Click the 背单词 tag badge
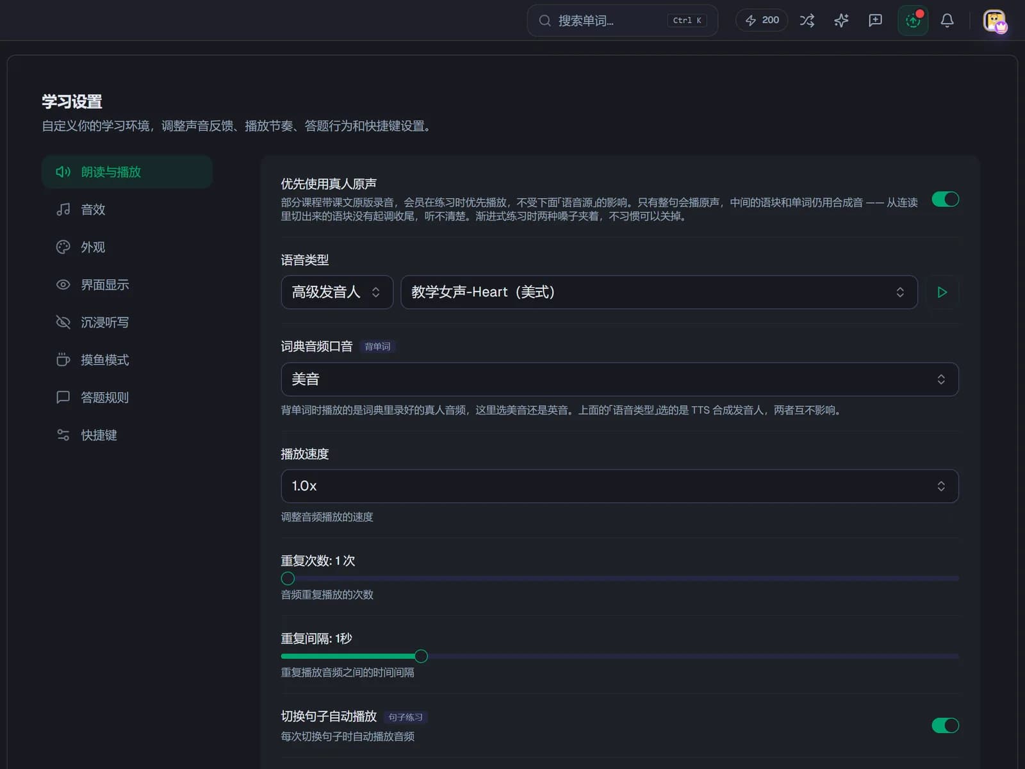This screenshot has height=769, width=1025. (377, 347)
